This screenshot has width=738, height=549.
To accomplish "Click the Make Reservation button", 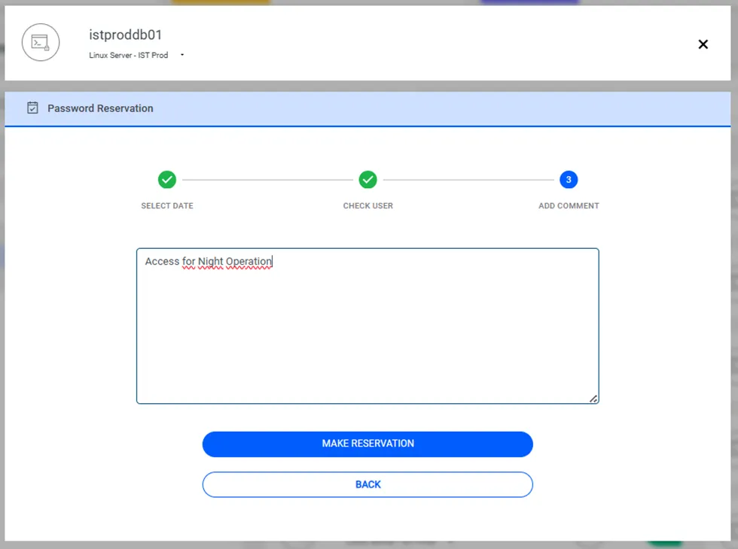I will pyautogui.click(x=367, y=444).
